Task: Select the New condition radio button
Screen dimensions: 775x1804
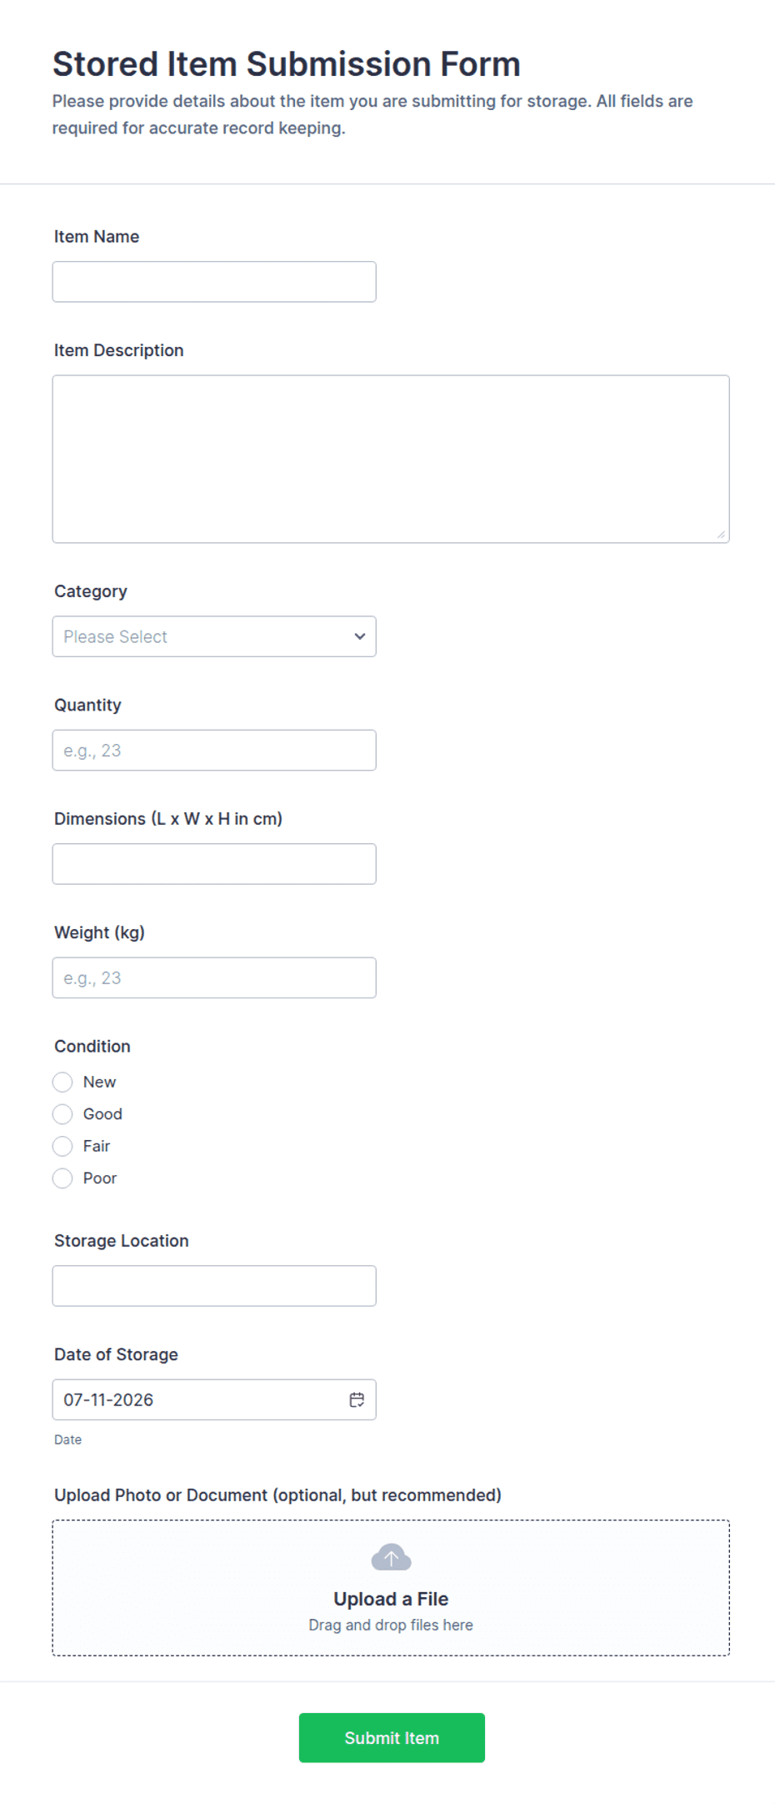Action: coord(62,1082)
